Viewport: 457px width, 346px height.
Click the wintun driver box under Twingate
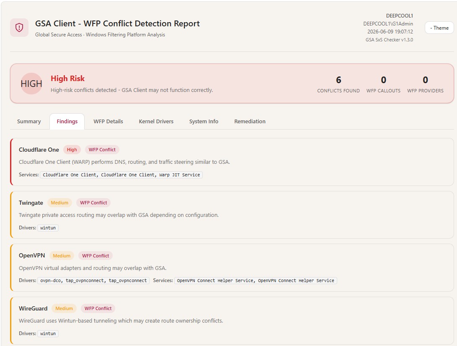(48, 228)
